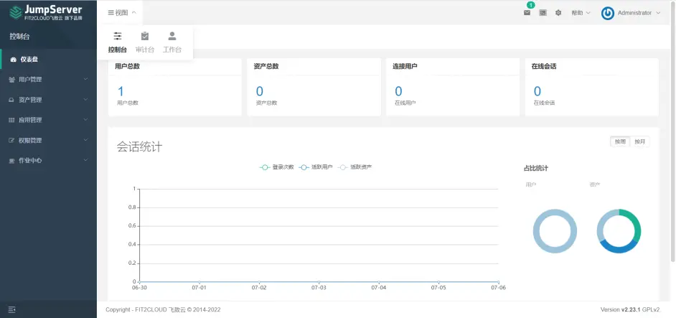Viewport: 676px width, 318px height.
Task: Expand the 用户管理 sidebar menu
Action: coord(48,80)
